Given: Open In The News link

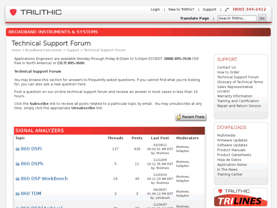Looking at the screenshot, I should (227, 169).
